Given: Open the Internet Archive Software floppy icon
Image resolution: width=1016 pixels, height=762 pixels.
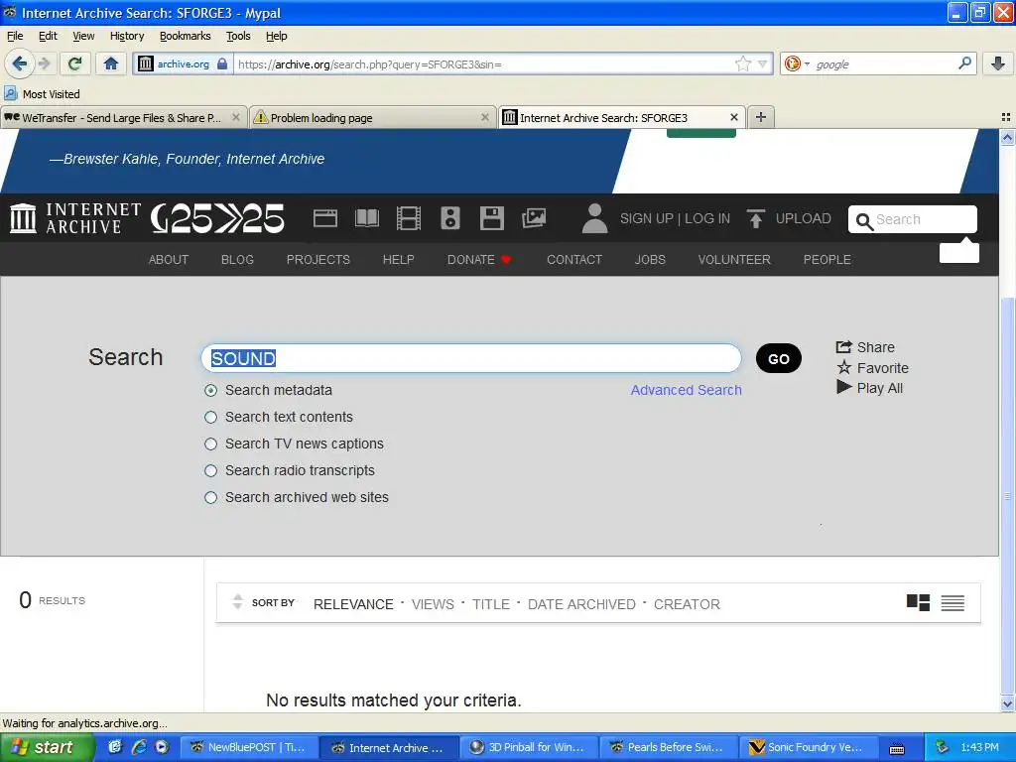Looking at the screenshot, I should pyautogui.click(x=492, y=218).
